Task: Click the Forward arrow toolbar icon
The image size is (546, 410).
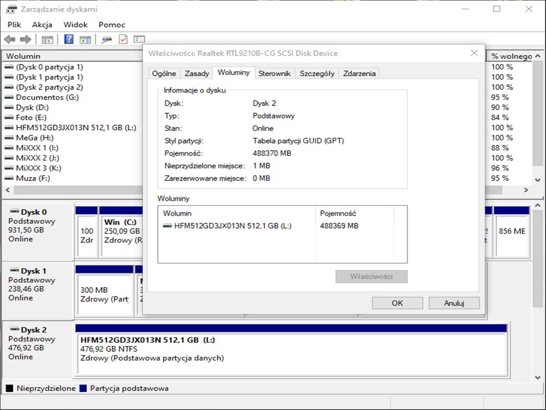Action: 26,39
